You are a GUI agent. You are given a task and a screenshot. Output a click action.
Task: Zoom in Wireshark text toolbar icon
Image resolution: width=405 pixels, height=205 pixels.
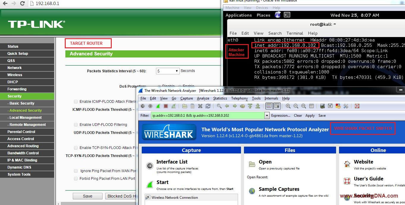(x=288, y=106)
